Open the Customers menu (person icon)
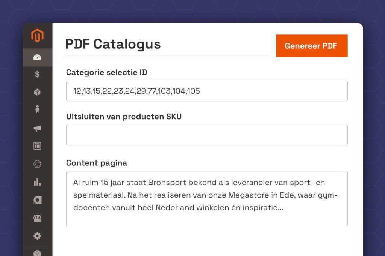 (37, 109)
